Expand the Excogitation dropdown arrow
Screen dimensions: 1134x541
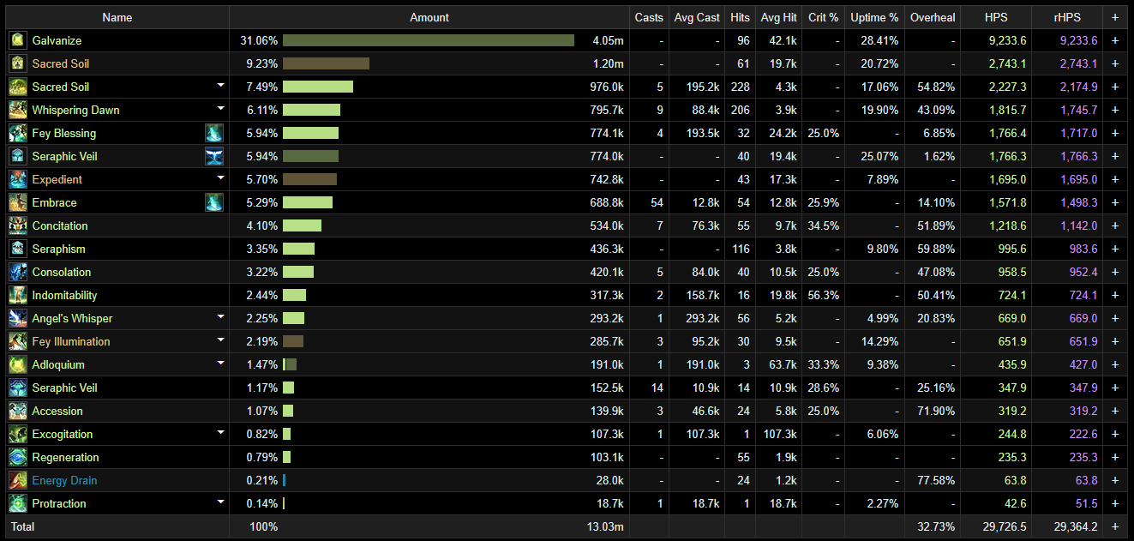220,432
